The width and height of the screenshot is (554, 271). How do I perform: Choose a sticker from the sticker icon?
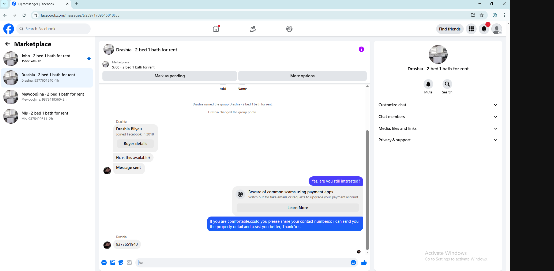121,263
